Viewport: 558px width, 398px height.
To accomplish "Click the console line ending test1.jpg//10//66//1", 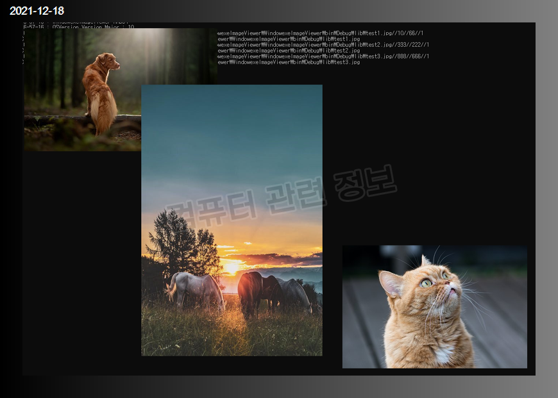I will [x=320, y=33].
